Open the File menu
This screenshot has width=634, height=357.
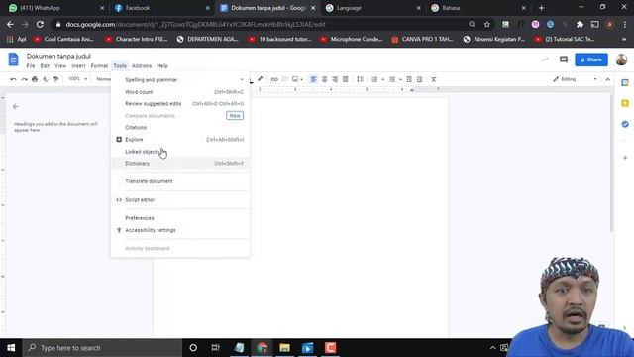click(31, 66)
